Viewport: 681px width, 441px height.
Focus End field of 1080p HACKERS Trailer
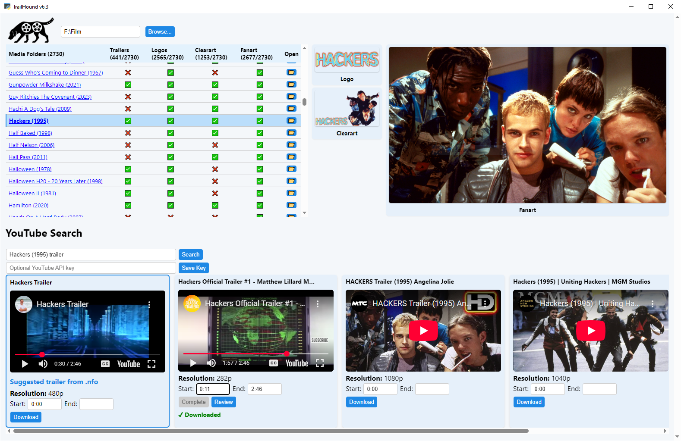pos(432,389)
